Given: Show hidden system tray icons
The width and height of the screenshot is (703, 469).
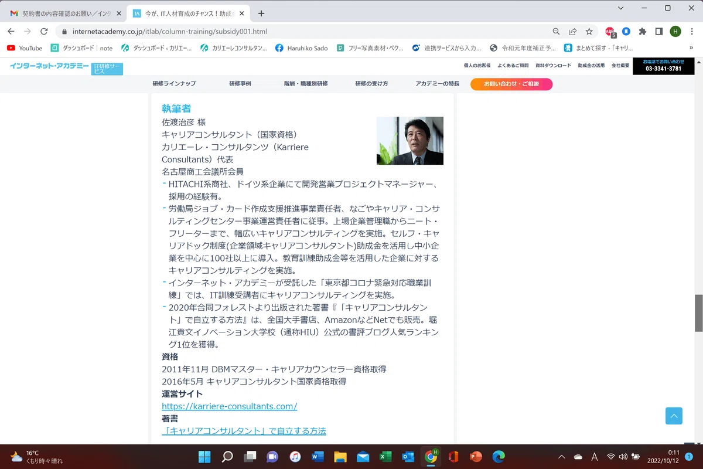Looking at the screenshot, I should [561, 457].
